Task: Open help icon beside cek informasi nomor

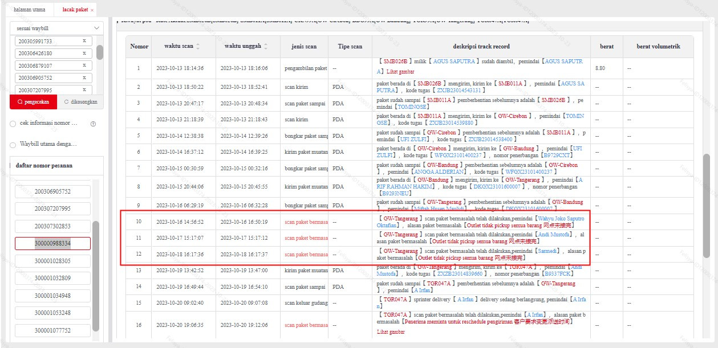Action: click(x=93, y=124)
